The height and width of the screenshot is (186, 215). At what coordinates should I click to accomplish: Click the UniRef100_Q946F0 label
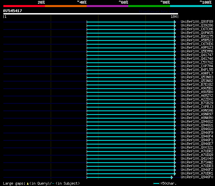click(x=197, y=177)
